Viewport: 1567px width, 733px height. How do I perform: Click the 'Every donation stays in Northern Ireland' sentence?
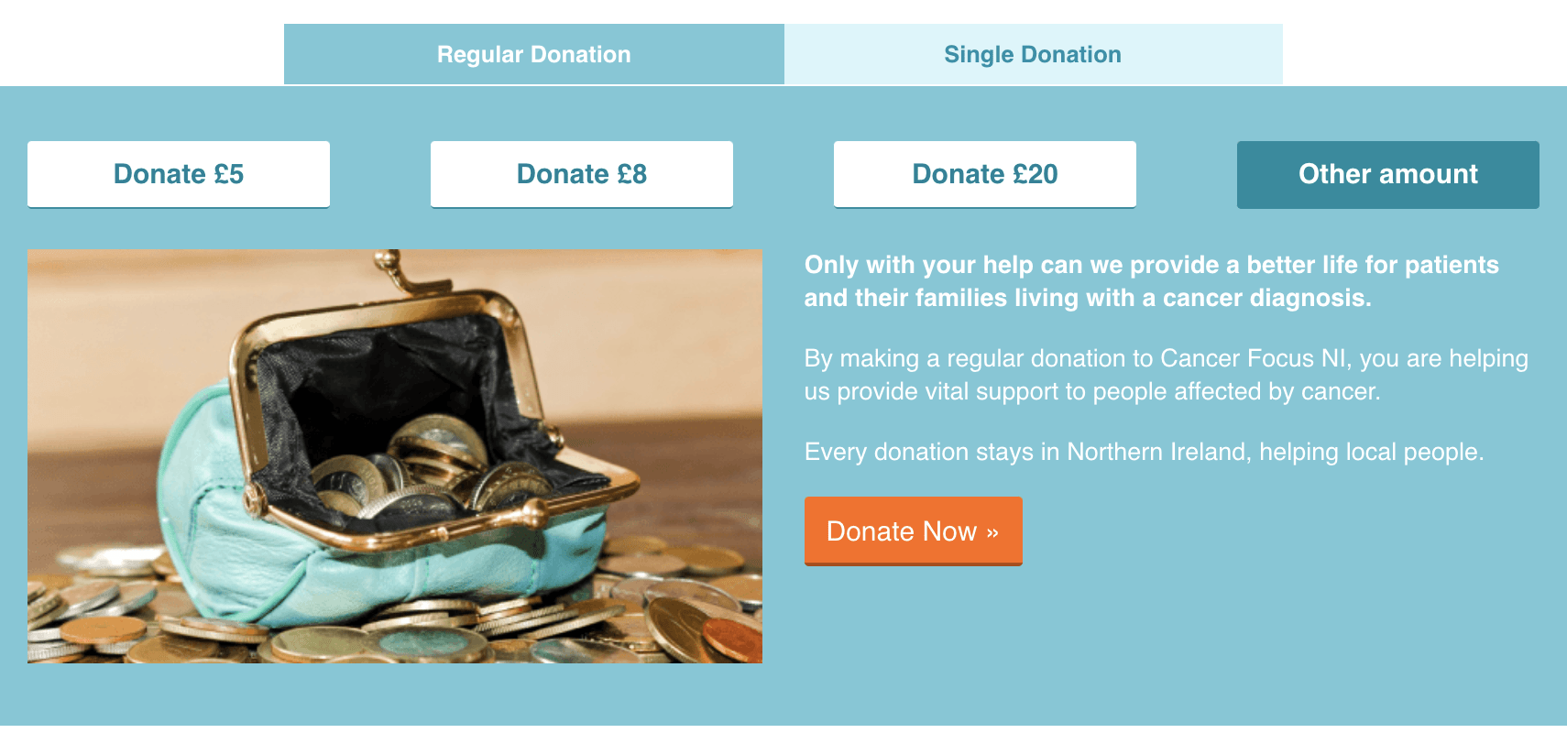[x=1145, y=452]
